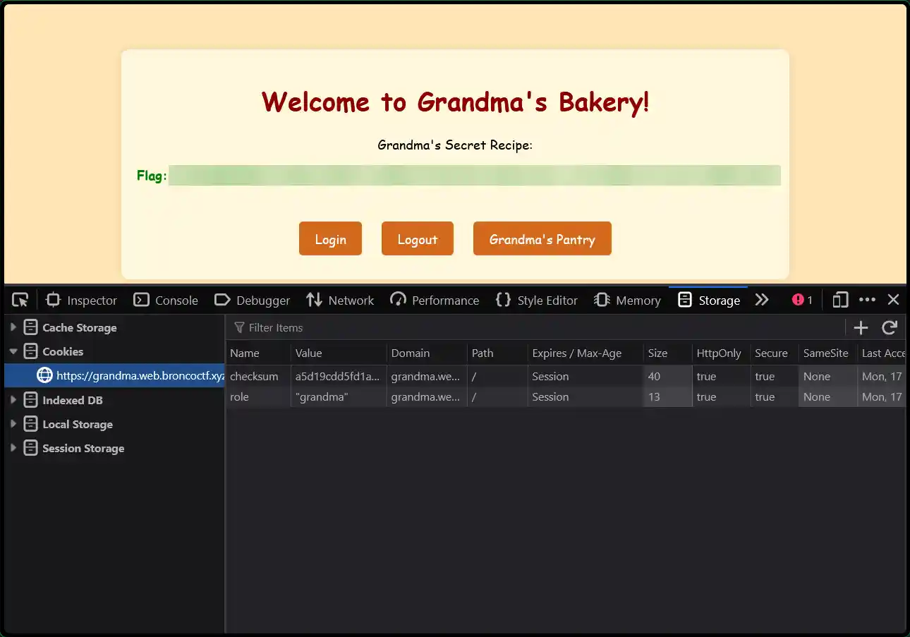This screenshot has height=637, width=910.
Task: Add a new cookie with plus icon
Action: point(861,327)
